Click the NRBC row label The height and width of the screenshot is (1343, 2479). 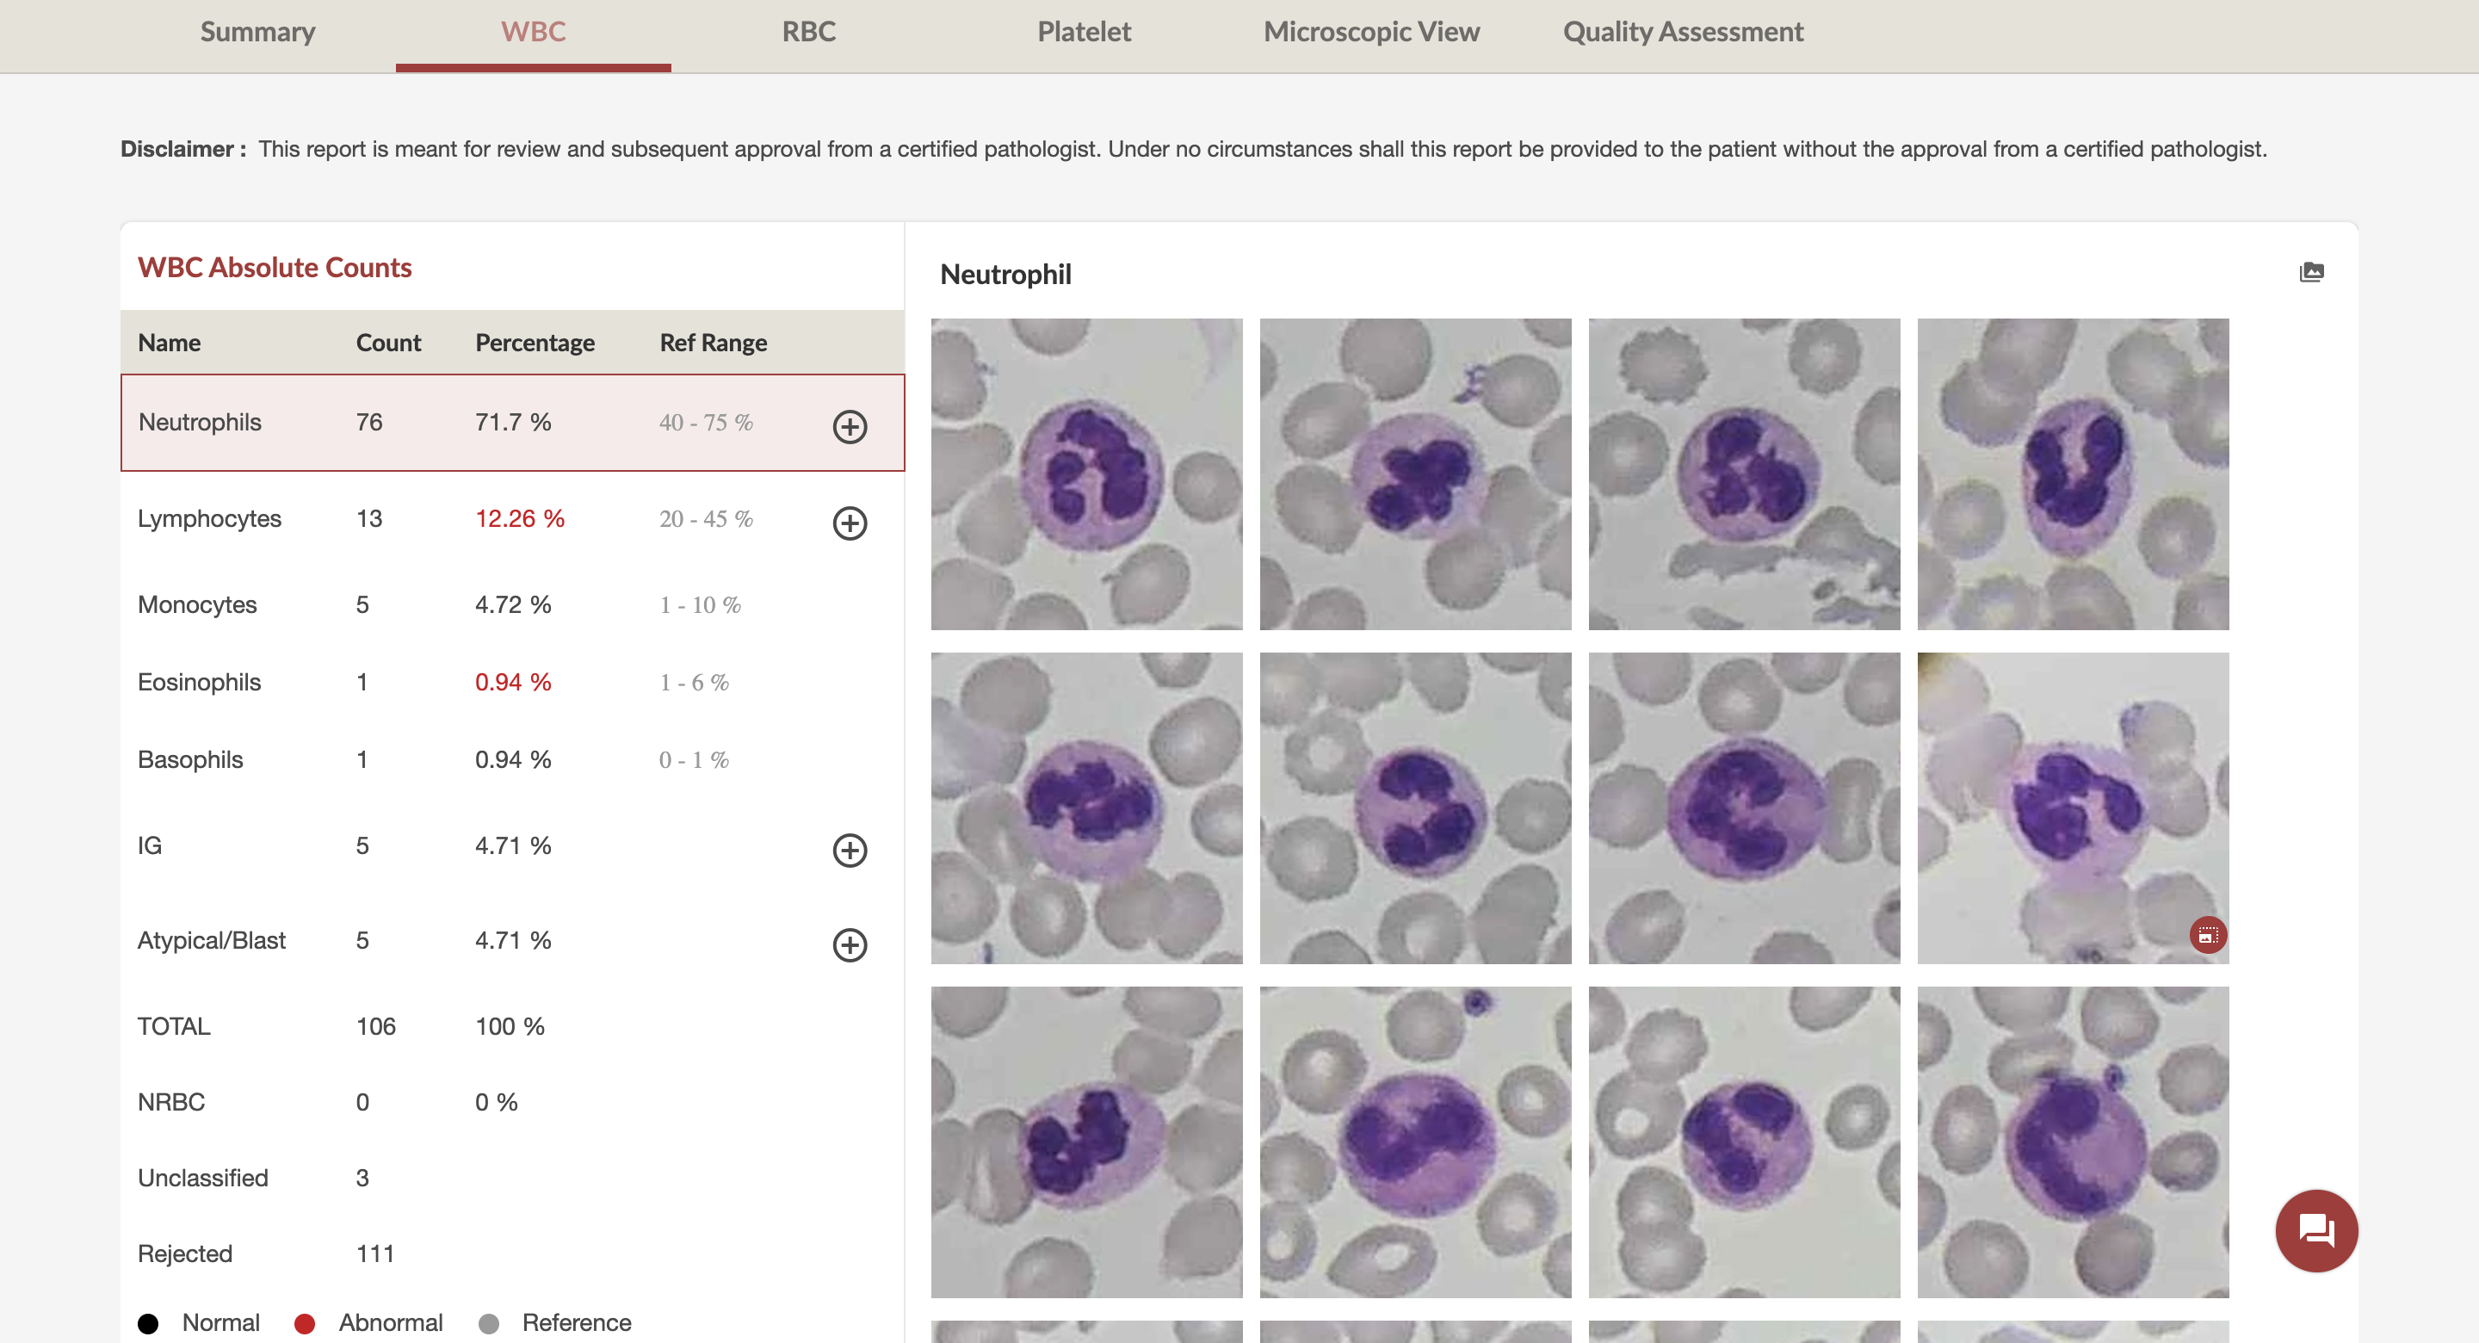click(x=171, y=1102)
